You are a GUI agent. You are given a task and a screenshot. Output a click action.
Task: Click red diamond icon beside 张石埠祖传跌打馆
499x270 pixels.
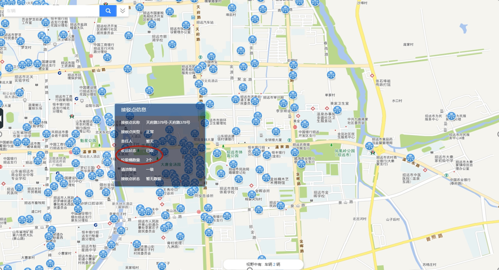click(372, 76)
